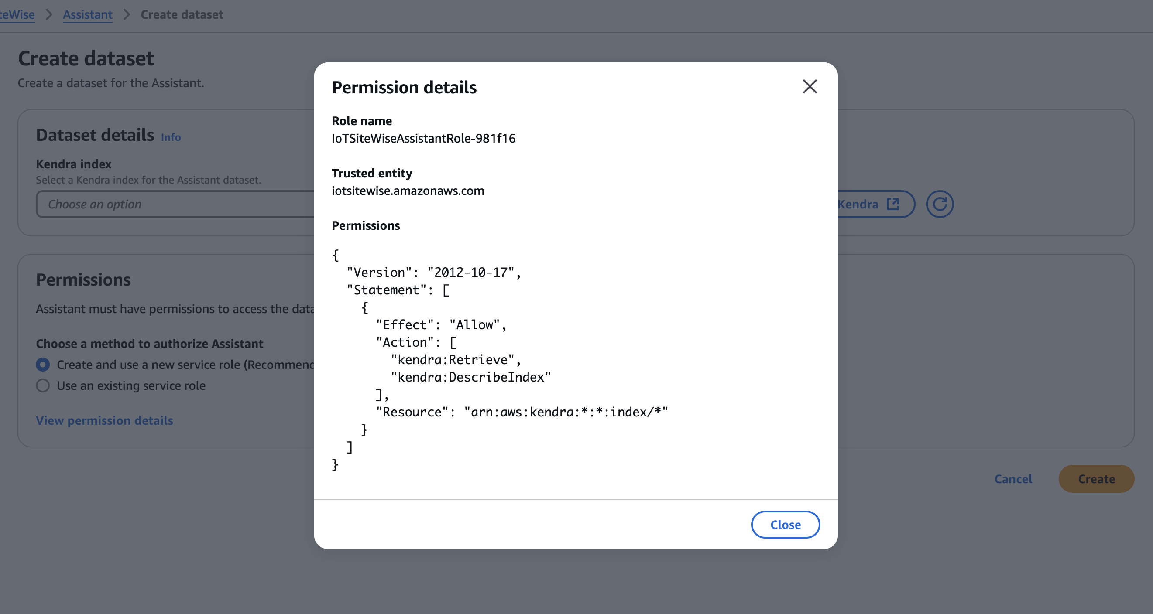
Task: Select Use an existing service role
Action: pos(42,385)
